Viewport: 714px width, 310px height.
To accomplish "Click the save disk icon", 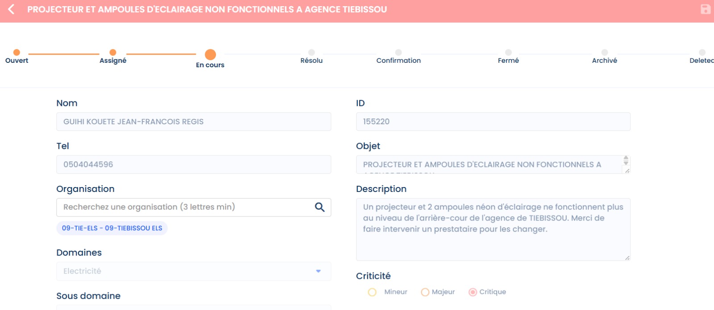I will (x=705, y=9).
